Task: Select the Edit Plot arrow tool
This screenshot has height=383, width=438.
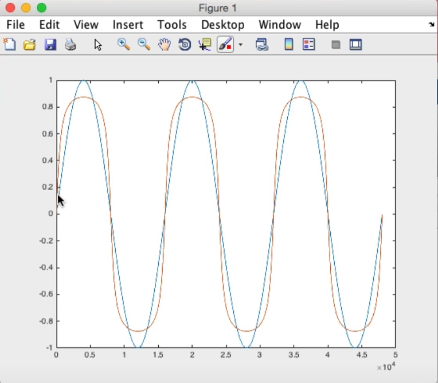Action: point(98,45)
